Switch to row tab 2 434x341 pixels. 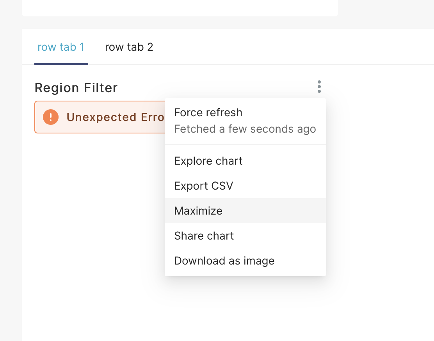point(129,46)
